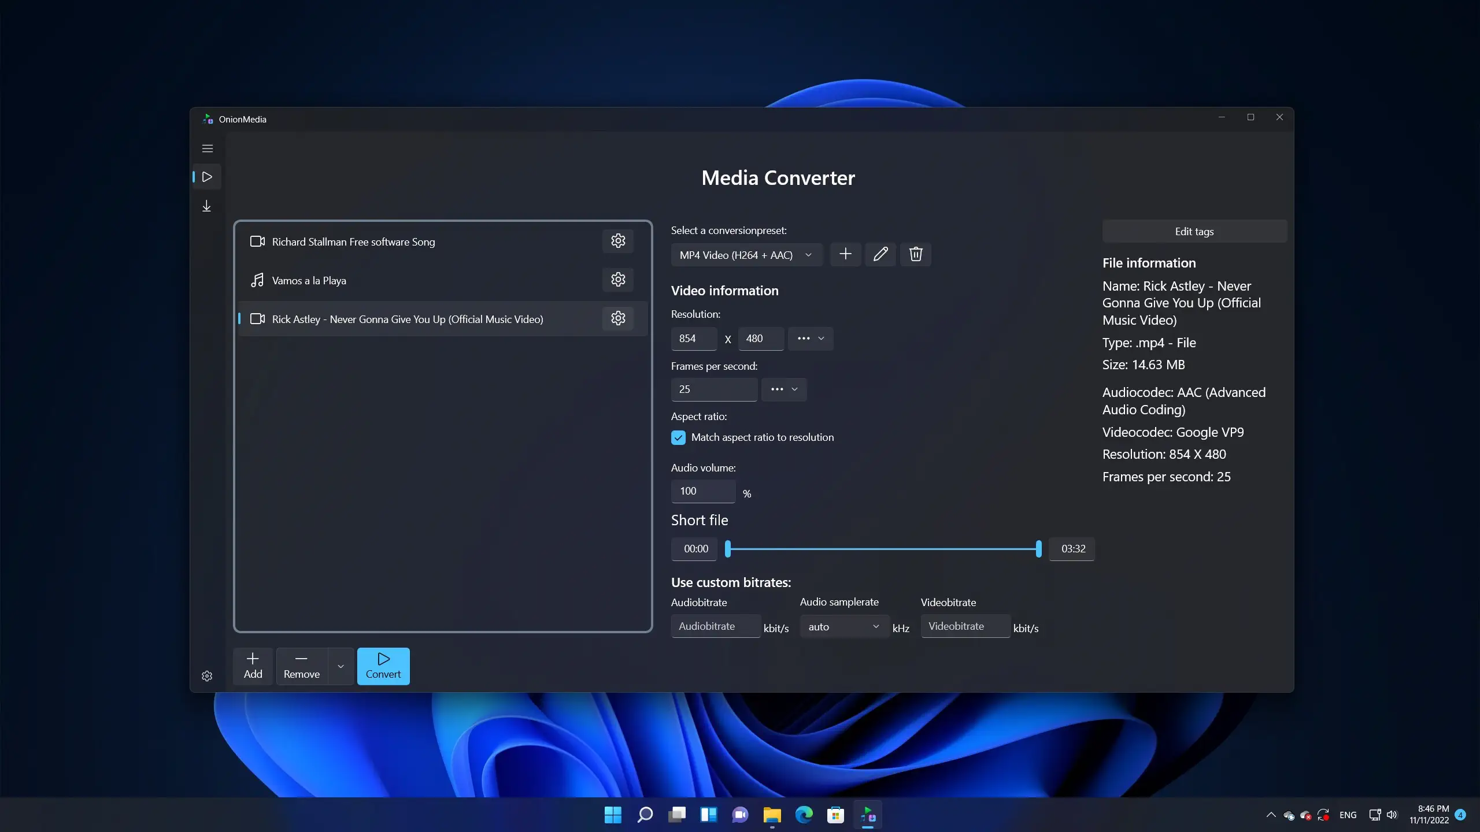Open clock and date in taskbar
Viewport: 1480px width, 832px height.
(1429, 815)
